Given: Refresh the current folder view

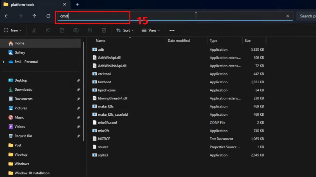Looking at the screenshot, I should [x=48, y=16].
